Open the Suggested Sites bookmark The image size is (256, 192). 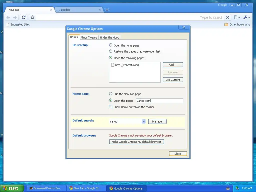pyautogui.click(x=18, y=24)
